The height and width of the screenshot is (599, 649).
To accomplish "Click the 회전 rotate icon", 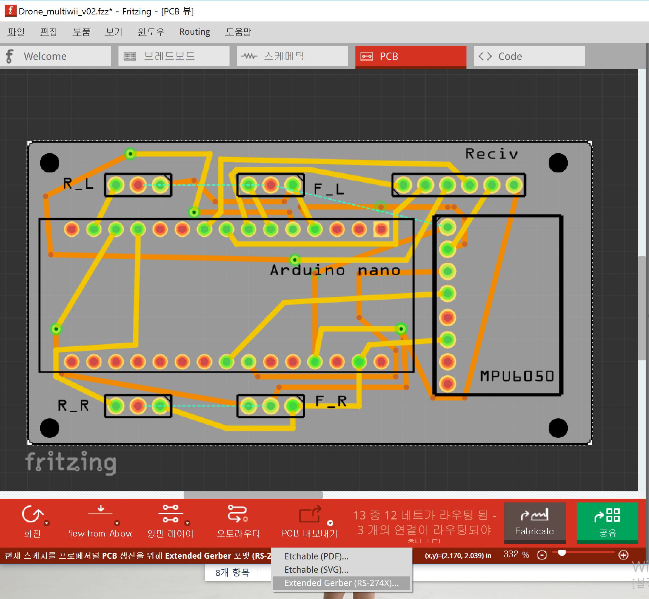I will click(x=32, y=515).
